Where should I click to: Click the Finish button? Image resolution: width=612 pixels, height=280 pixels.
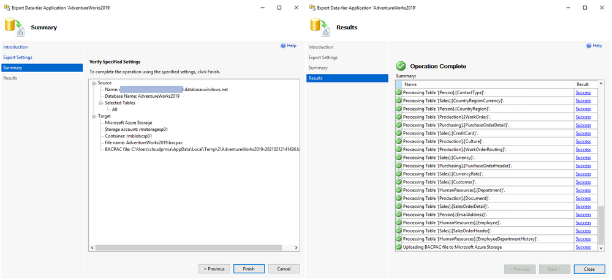pyautogui.click(x=249, y=269)
